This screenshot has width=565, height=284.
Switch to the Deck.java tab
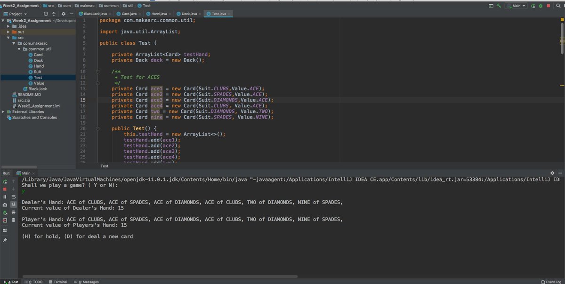point(189,14)
